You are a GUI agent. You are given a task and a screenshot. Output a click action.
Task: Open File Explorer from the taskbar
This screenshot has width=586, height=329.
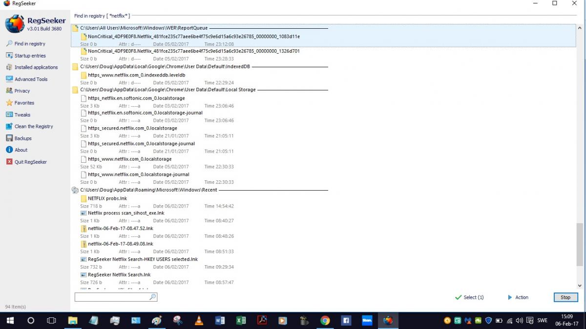[72, 320]
